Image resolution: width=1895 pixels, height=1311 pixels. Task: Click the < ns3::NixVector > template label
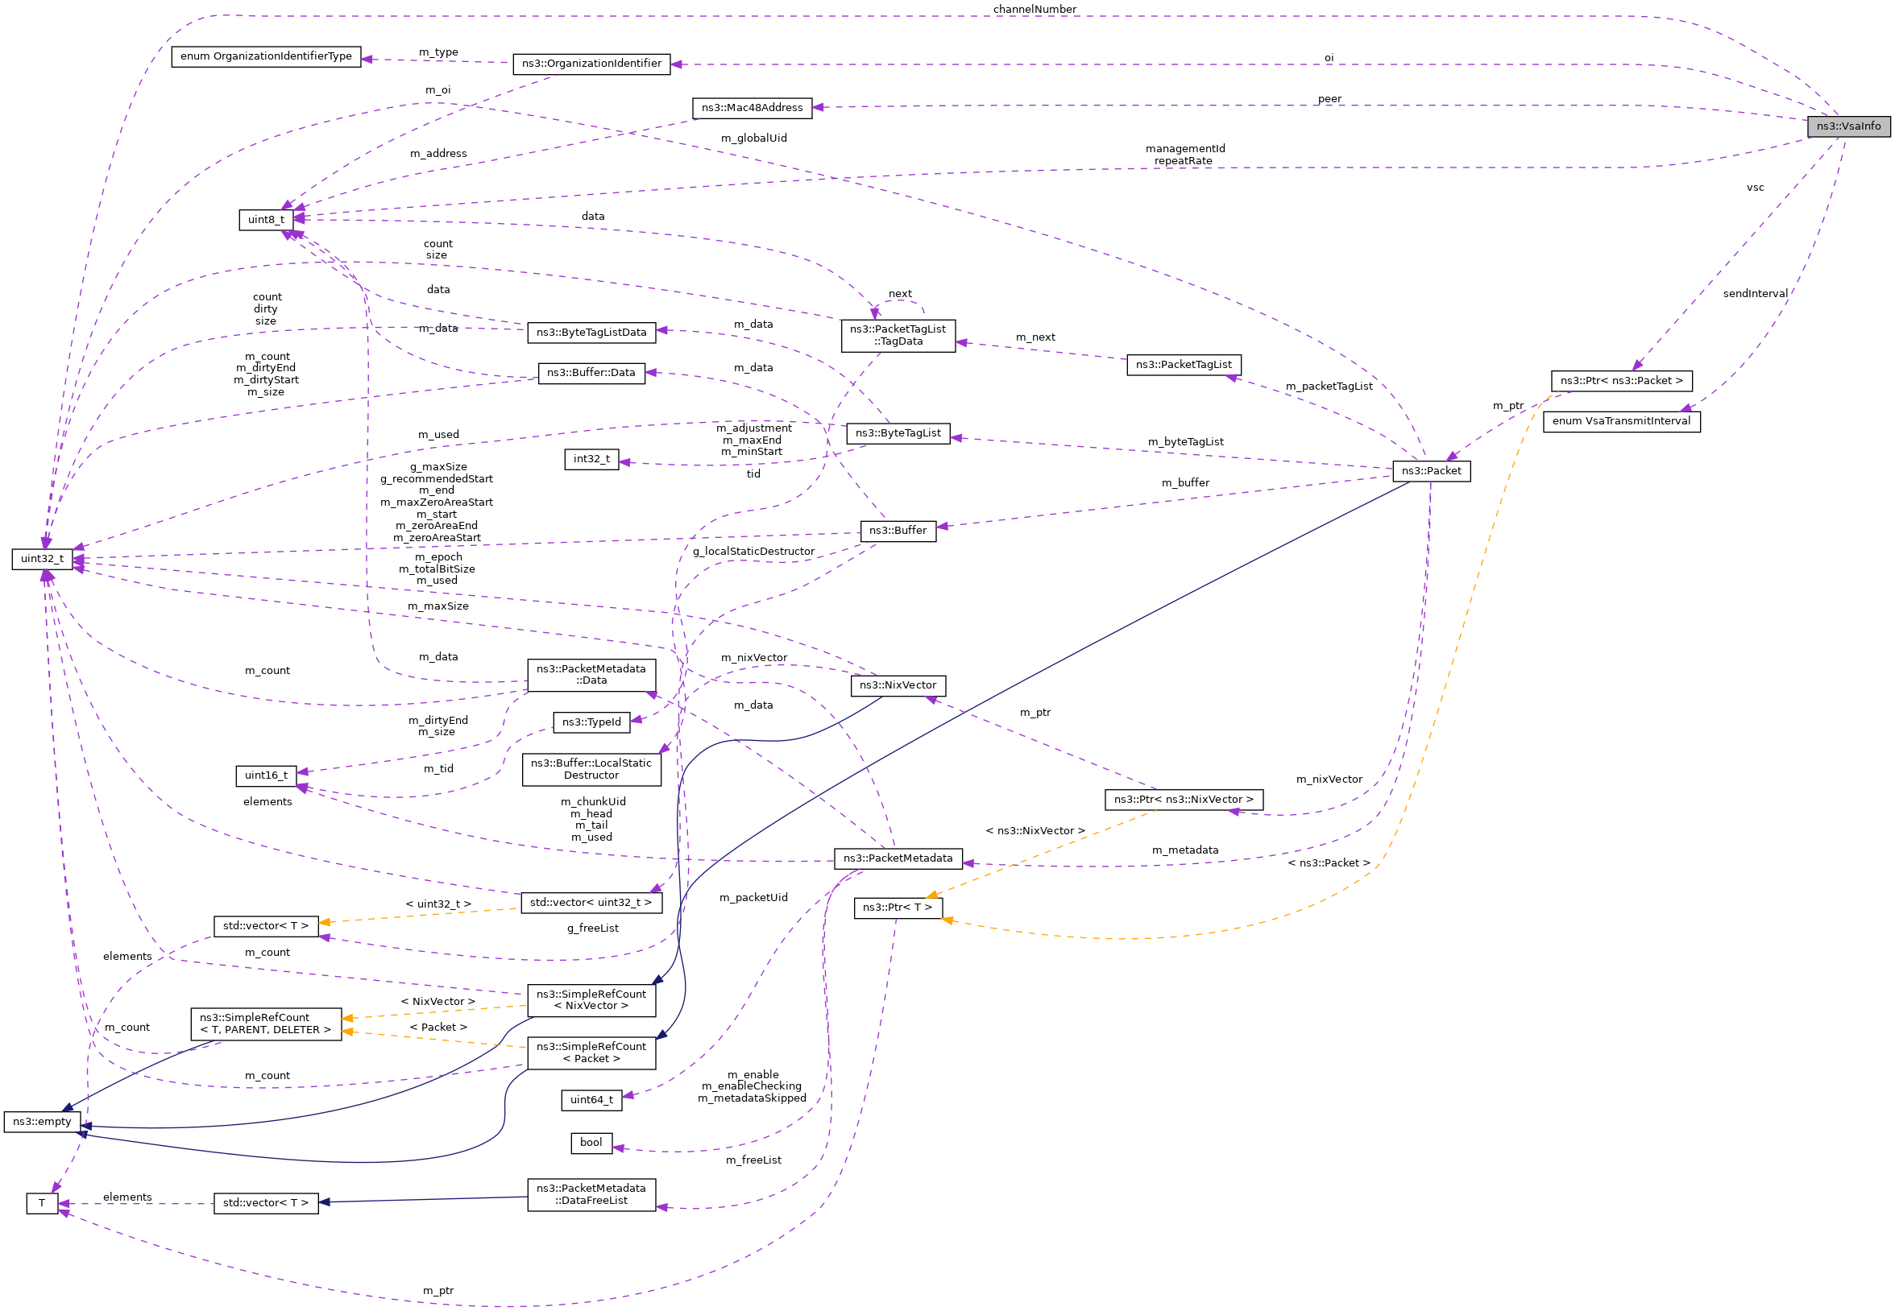coord(1035,832)
